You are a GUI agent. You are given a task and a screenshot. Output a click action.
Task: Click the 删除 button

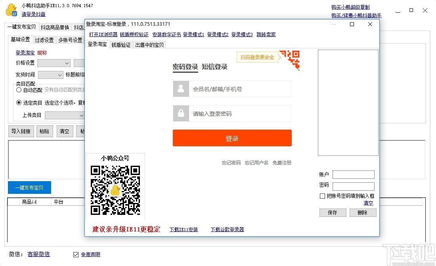[362, 212]
